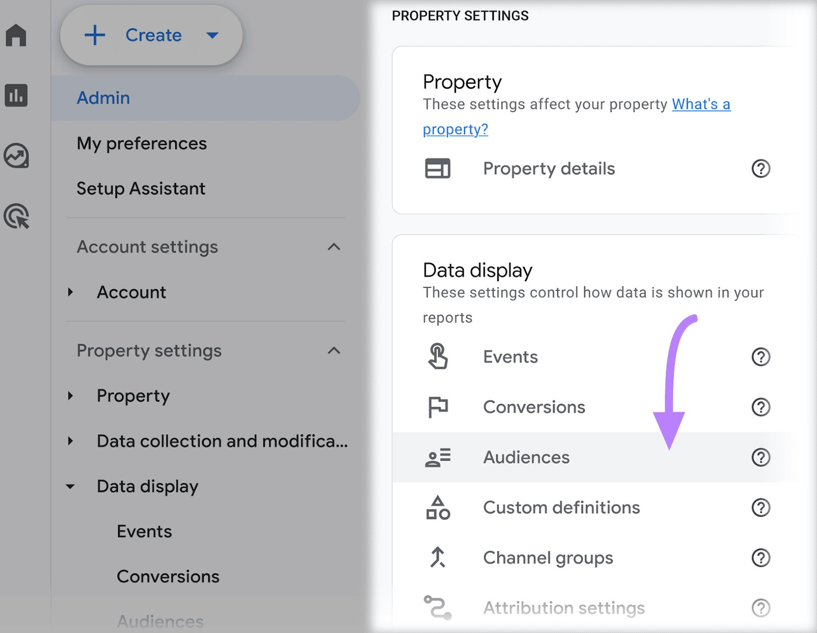Collapse the Data display tree section

tap(70, 486)
